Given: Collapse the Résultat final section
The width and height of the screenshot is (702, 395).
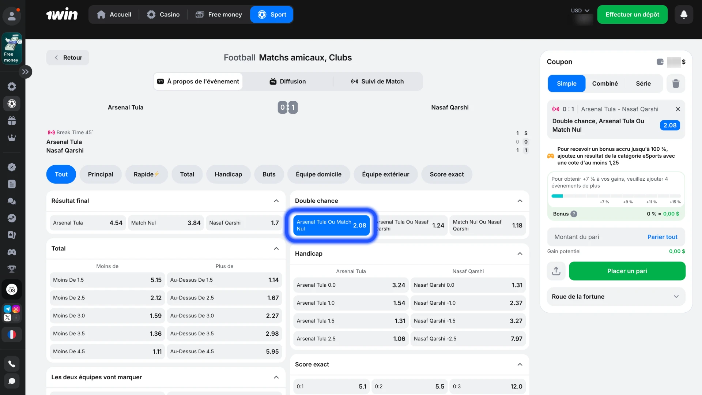Looking at the screenshot, I should point(276,201).
